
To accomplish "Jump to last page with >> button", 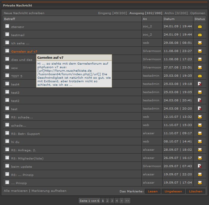I will point(127,201).
